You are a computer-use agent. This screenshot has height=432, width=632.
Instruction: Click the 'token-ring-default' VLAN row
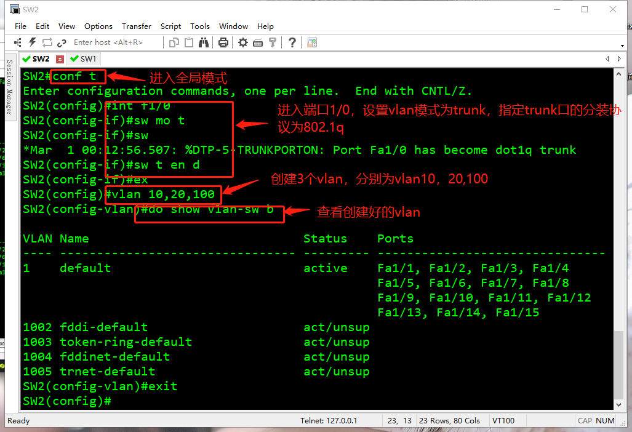pos(196,342)
